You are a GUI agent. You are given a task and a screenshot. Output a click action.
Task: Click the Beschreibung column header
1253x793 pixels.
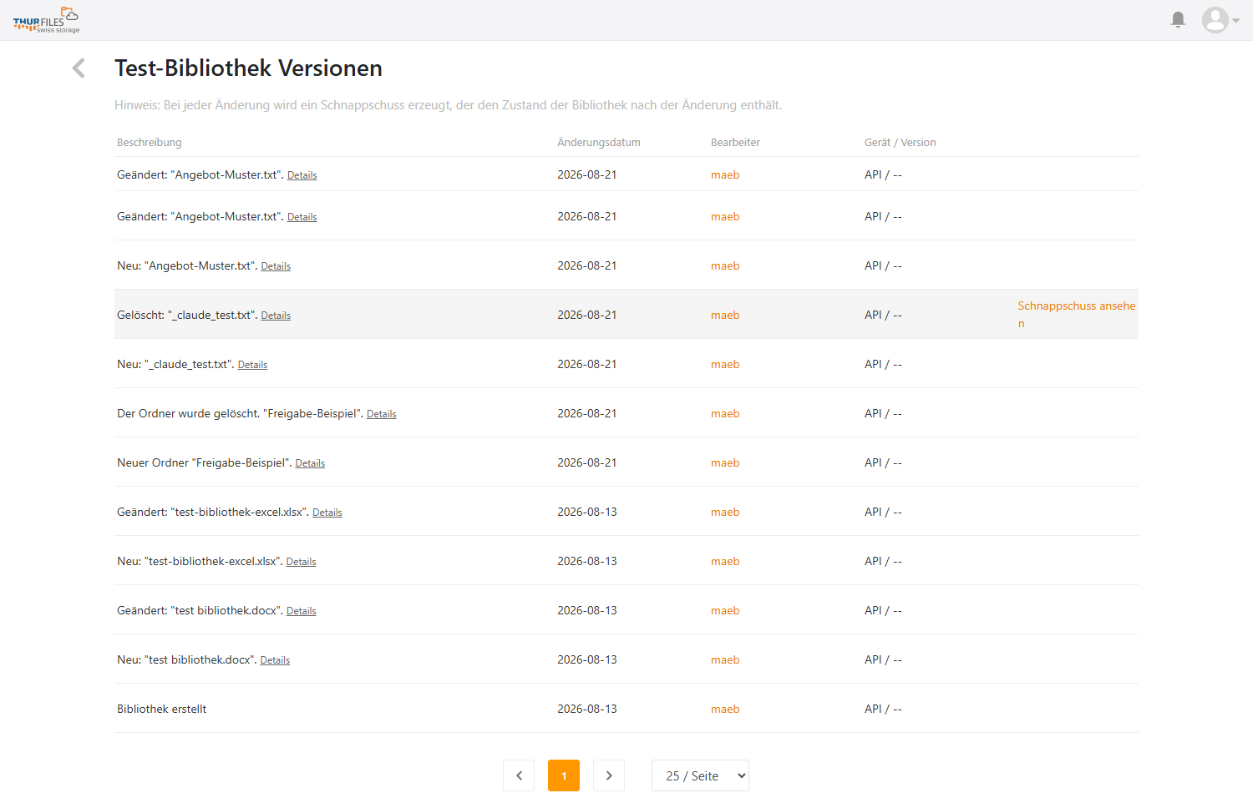150,143
